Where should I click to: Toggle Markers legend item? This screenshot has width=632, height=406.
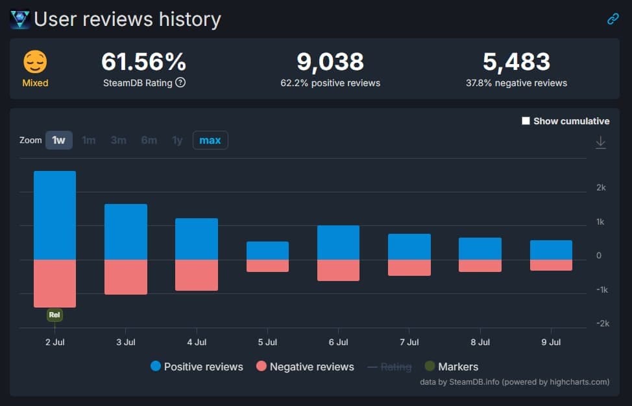point(451,367)
